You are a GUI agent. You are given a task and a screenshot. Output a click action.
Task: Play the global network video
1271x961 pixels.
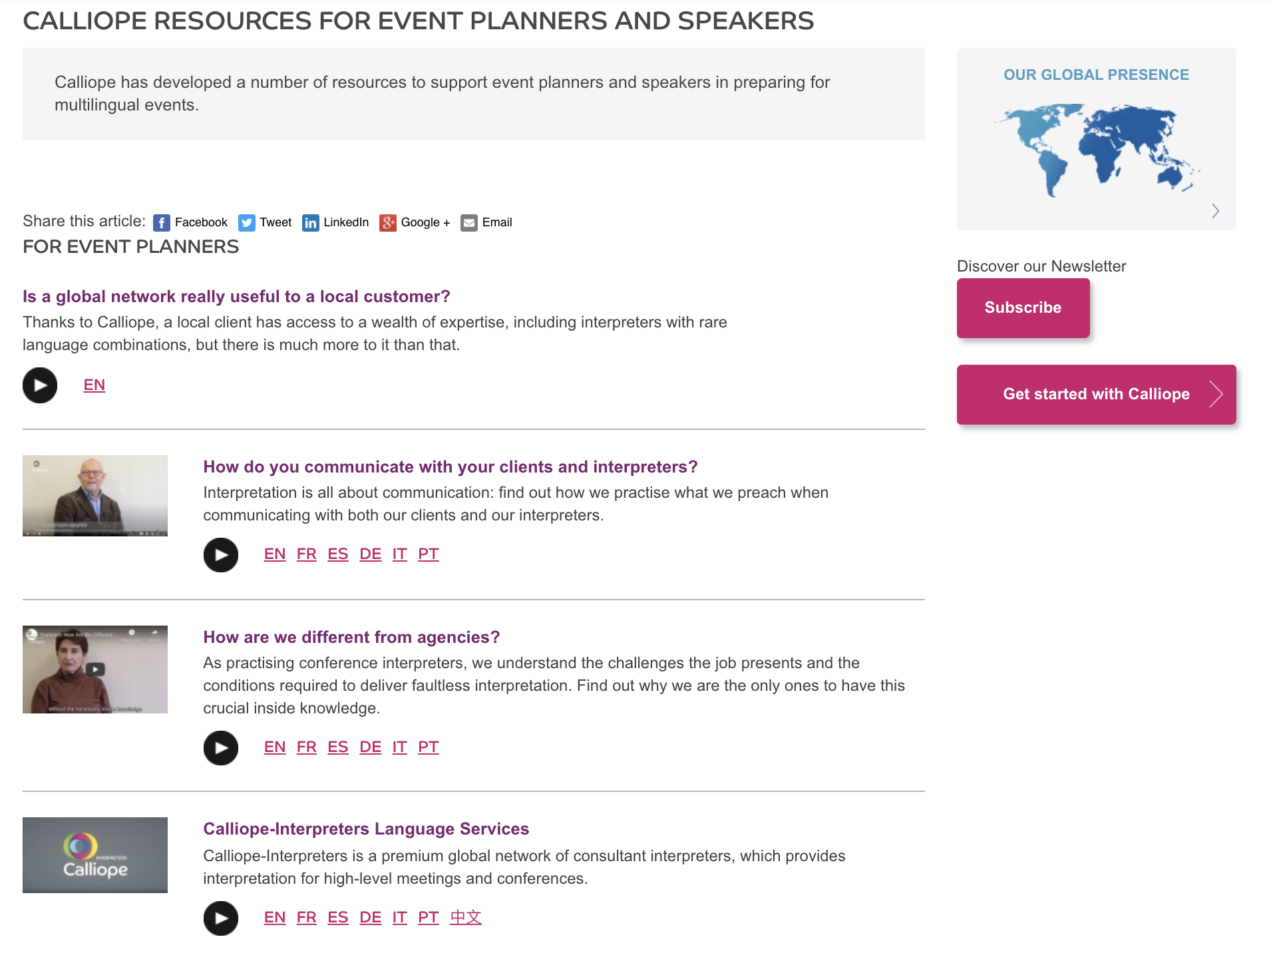[x=40, y=385]
